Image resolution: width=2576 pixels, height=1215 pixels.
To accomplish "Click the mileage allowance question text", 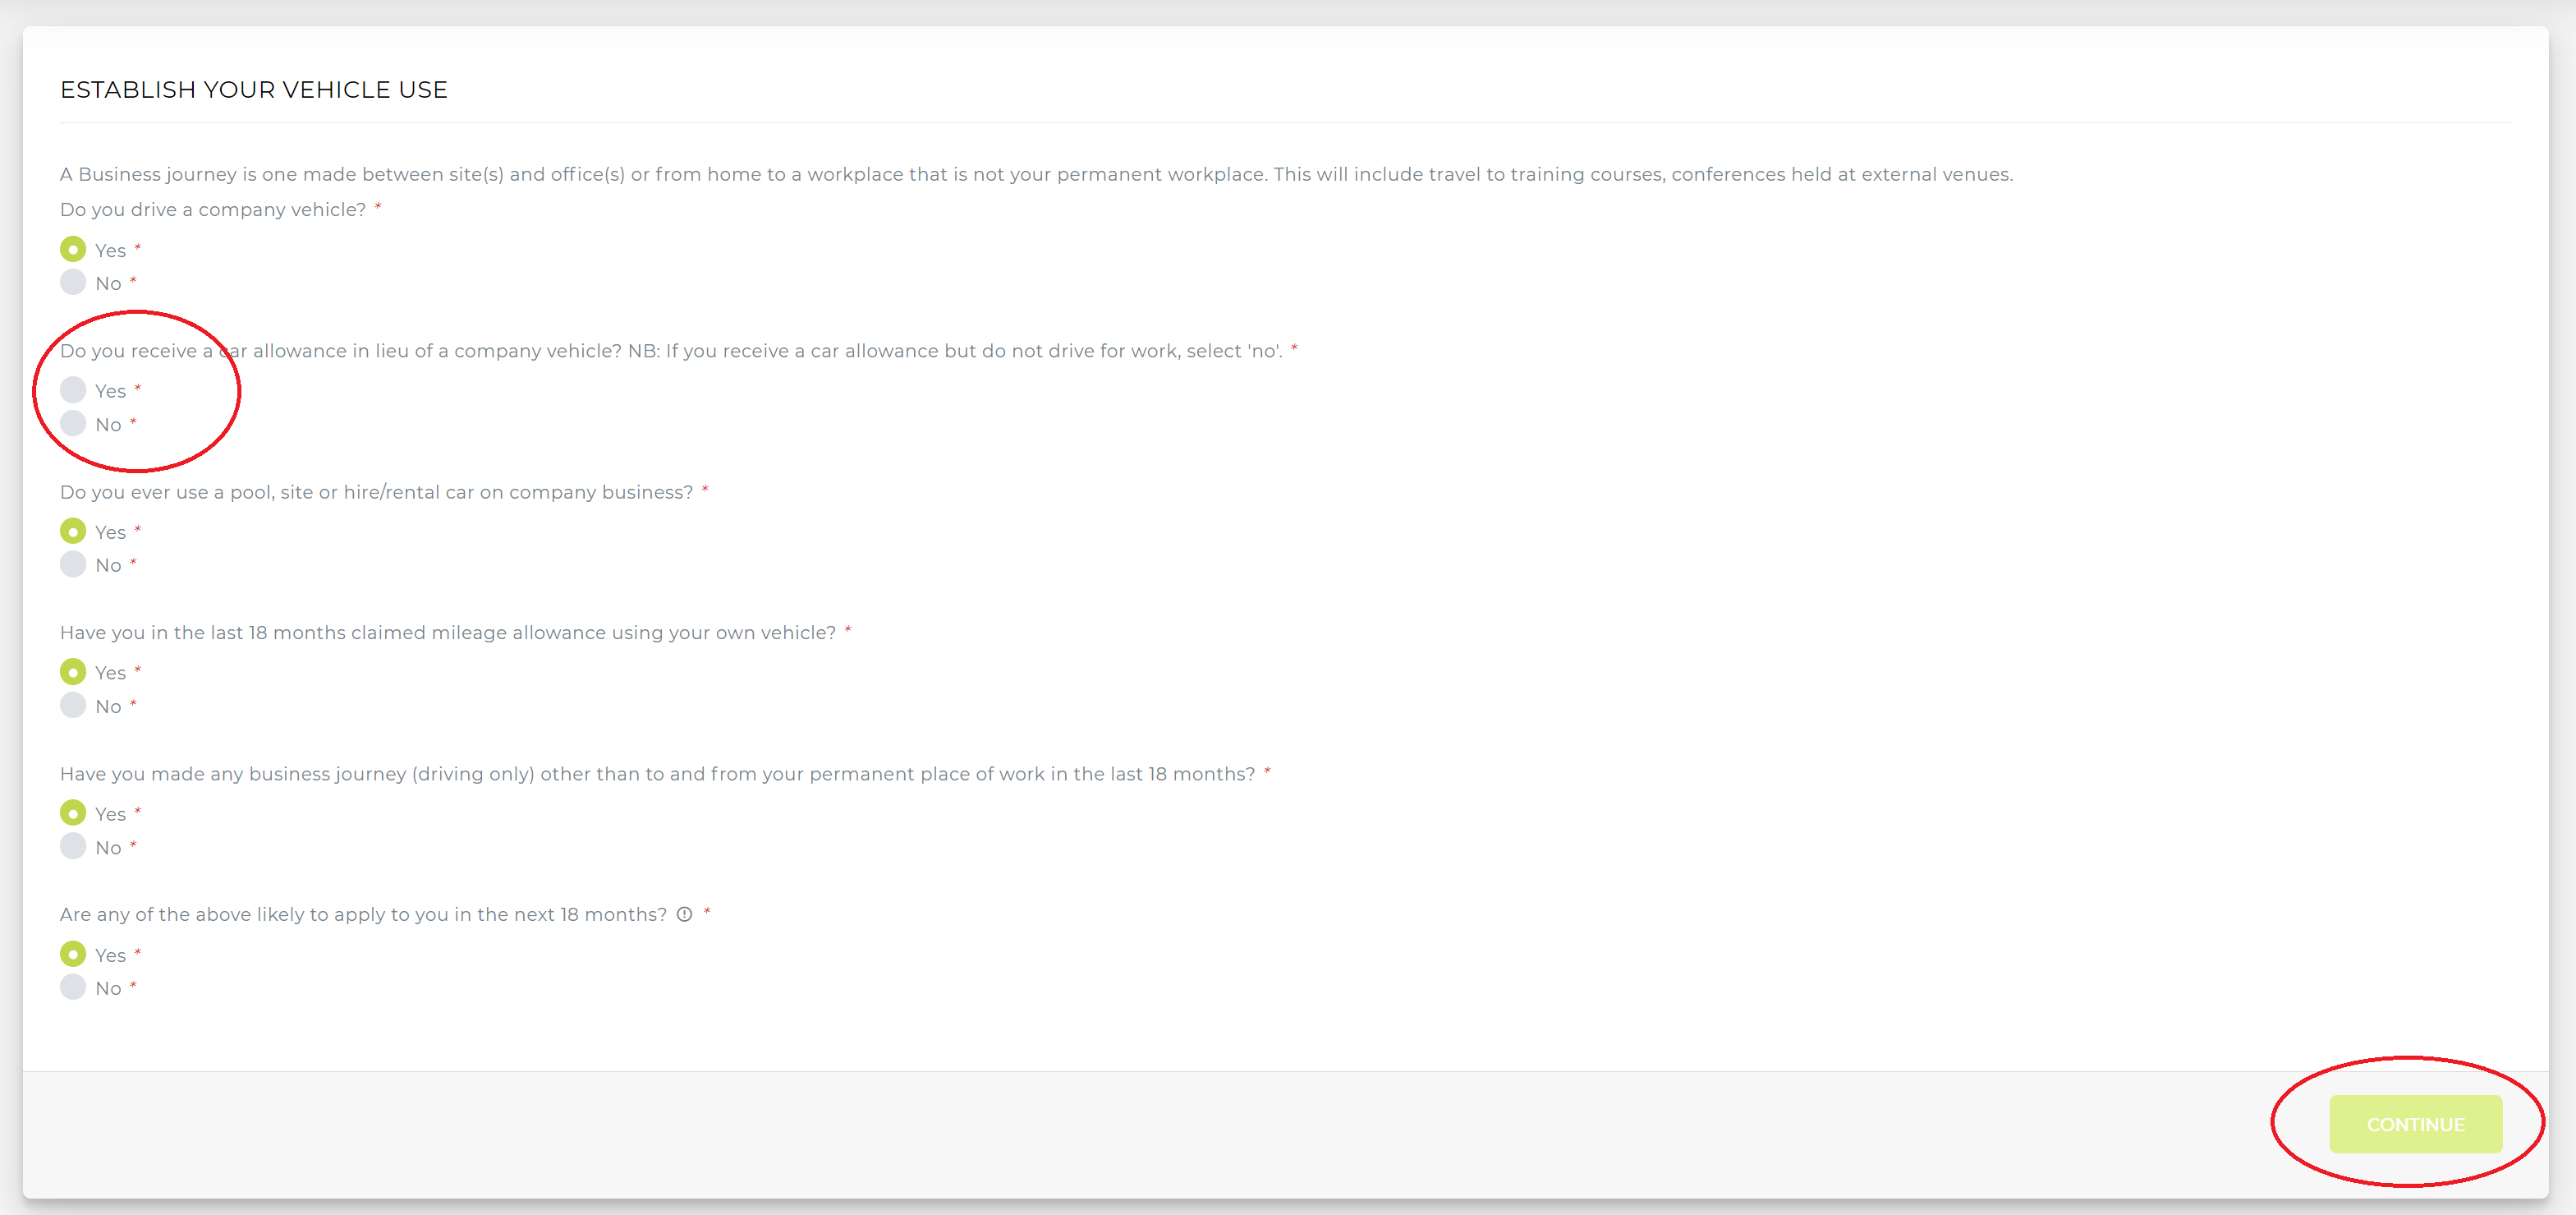I will pos(448,633).
